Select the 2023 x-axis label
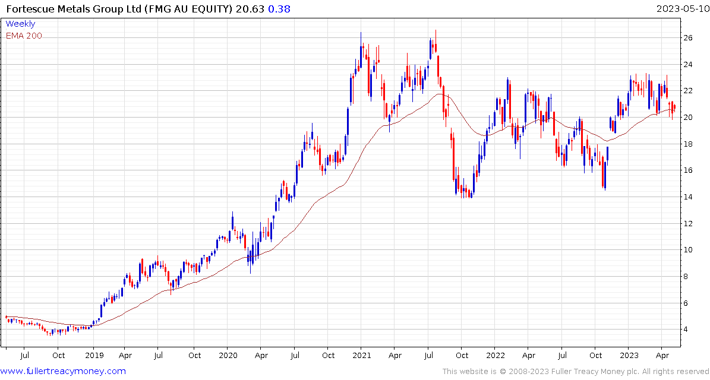The image size is (710, 380). [628, 355]
